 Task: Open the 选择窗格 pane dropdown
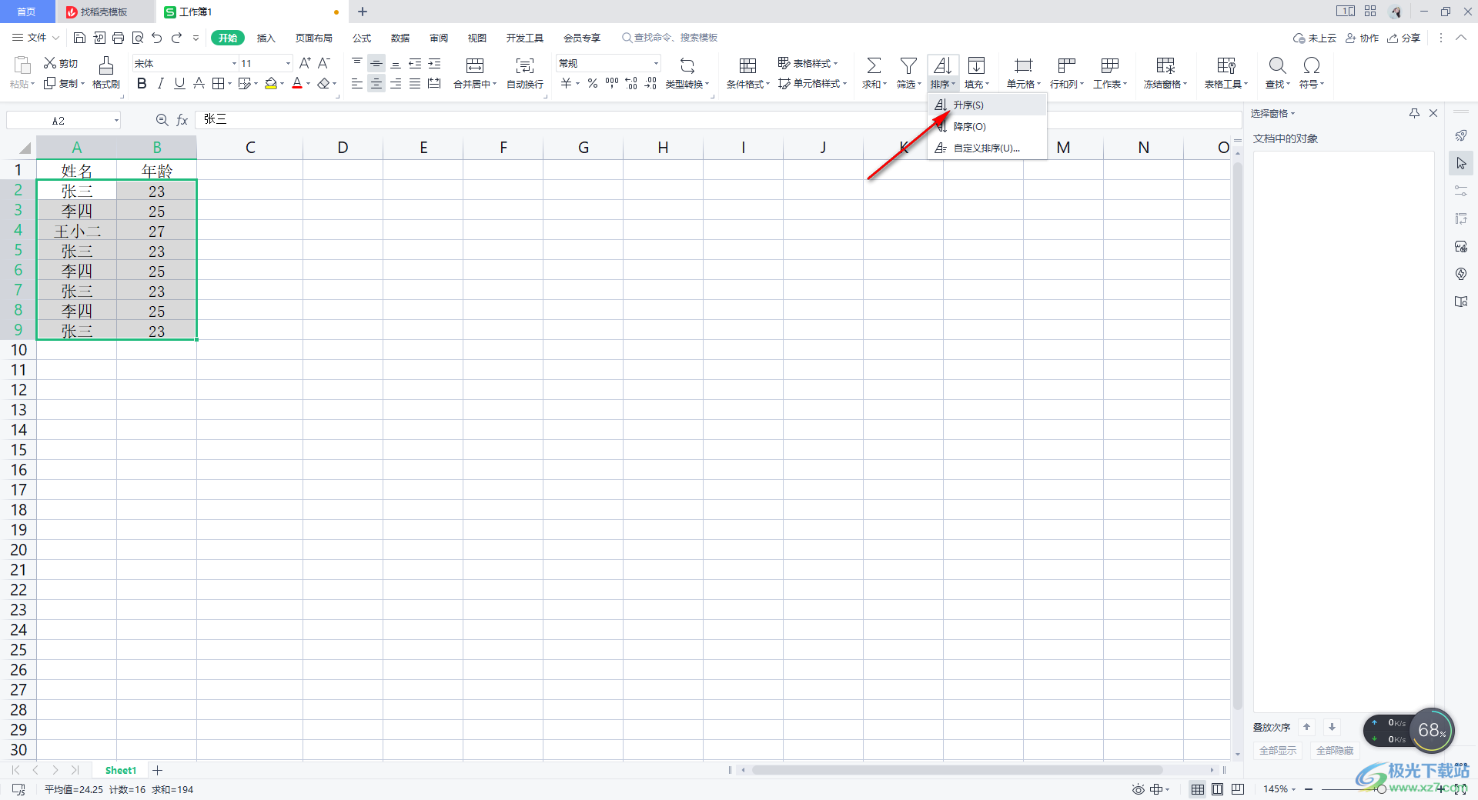click(1272, 113)
